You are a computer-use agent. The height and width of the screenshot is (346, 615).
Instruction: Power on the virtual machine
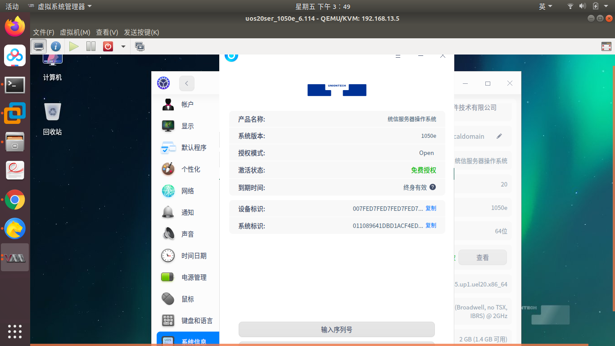(74, 46)
